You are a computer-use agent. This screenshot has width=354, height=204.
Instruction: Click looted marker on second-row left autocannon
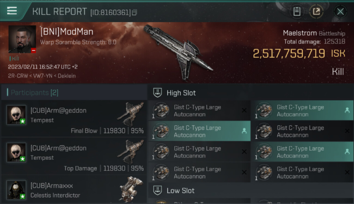(x=244, y=131)
